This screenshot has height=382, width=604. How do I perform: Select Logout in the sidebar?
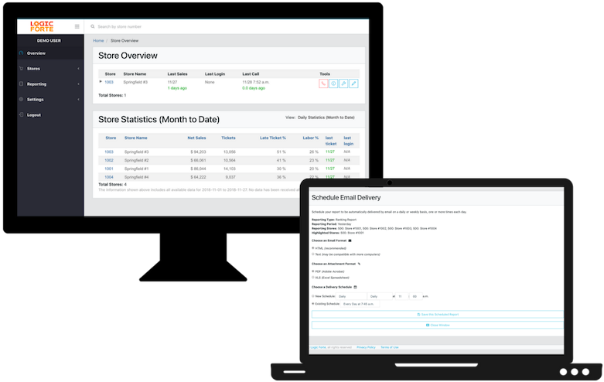click(33, 114)
